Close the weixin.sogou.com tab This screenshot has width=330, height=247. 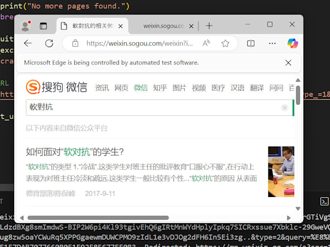[191, 26]
